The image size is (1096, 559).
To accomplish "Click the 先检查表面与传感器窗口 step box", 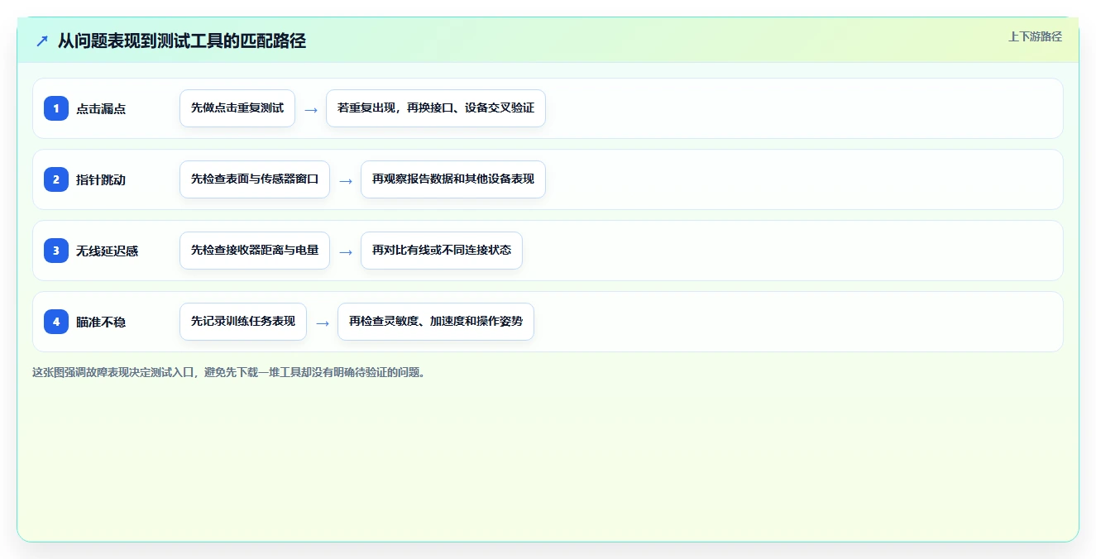I will point(255,179).
